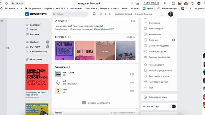The width and height of the screenshot is (205, 115).
Task: Click Редактировать link in Беседы
Action: [128, 112]
